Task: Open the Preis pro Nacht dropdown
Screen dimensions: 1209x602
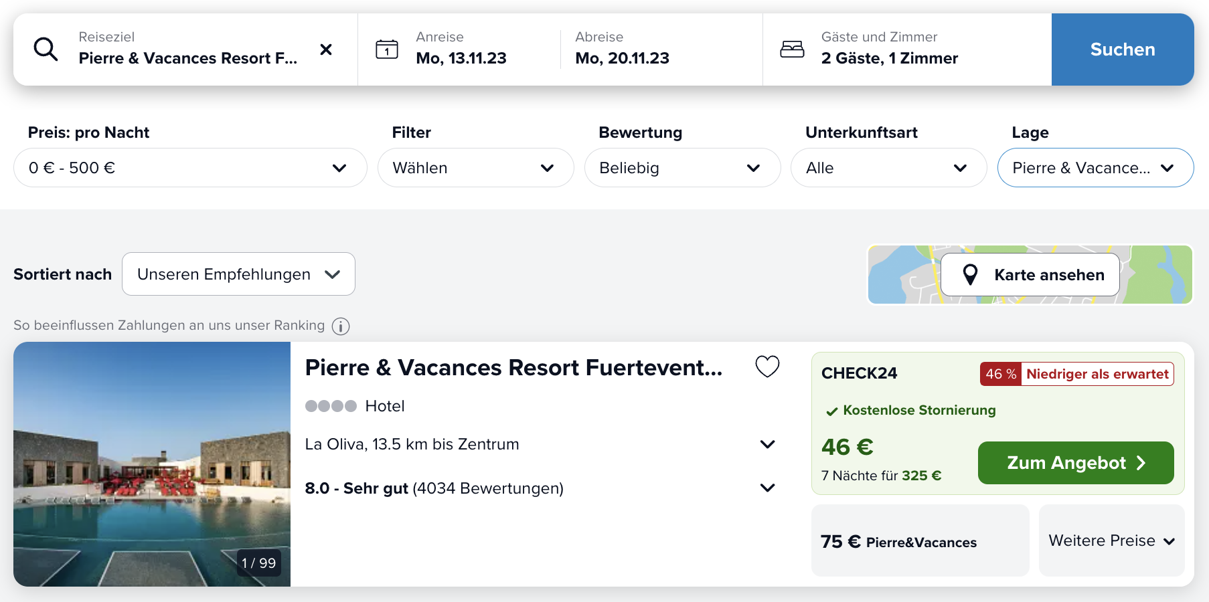Action: click(x=190, y=168)
